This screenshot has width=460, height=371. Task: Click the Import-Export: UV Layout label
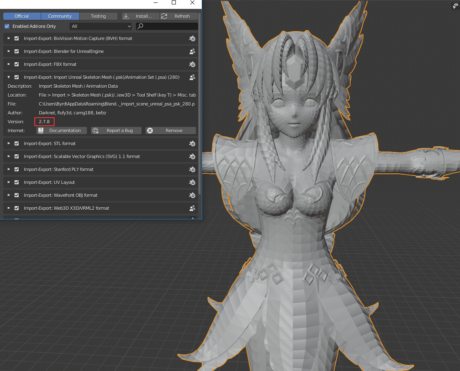[49, 182]
